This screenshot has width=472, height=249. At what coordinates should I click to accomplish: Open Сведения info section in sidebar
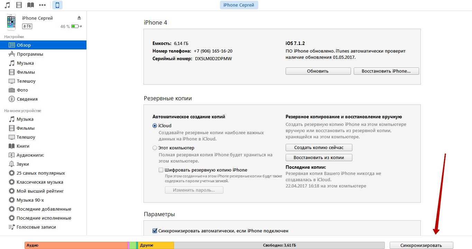tap(27, 99)
